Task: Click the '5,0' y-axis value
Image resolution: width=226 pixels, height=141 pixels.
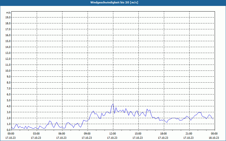Action: [x=8, y=100]
